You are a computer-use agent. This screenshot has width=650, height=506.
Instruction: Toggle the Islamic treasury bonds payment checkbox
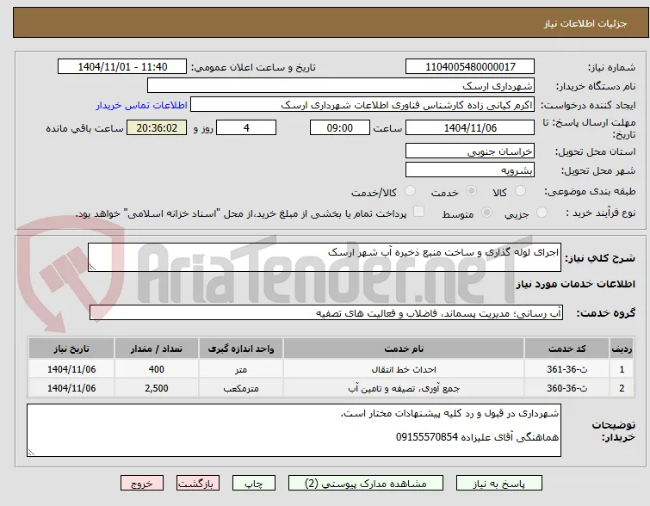click(419, 212)
